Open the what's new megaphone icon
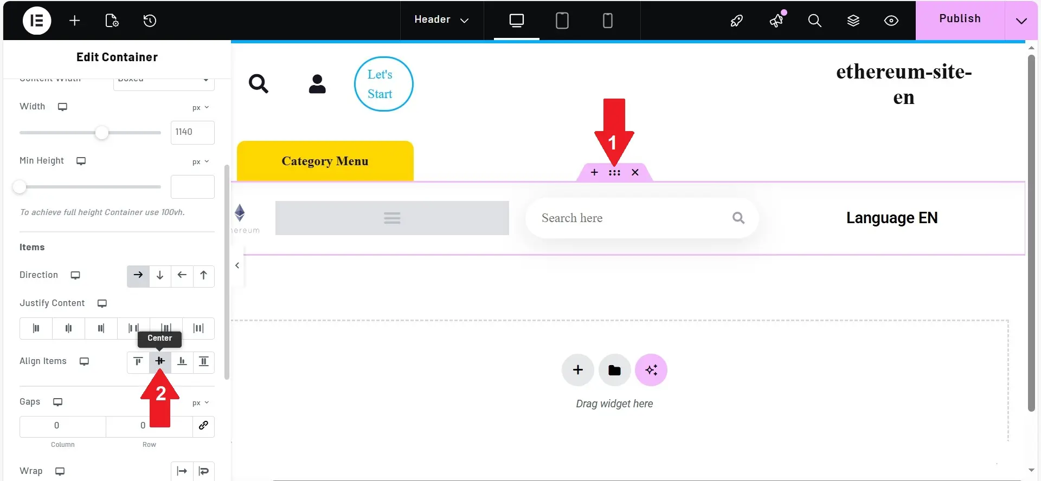This screenshot has height=481, width=1041. (x=776, y=21)
